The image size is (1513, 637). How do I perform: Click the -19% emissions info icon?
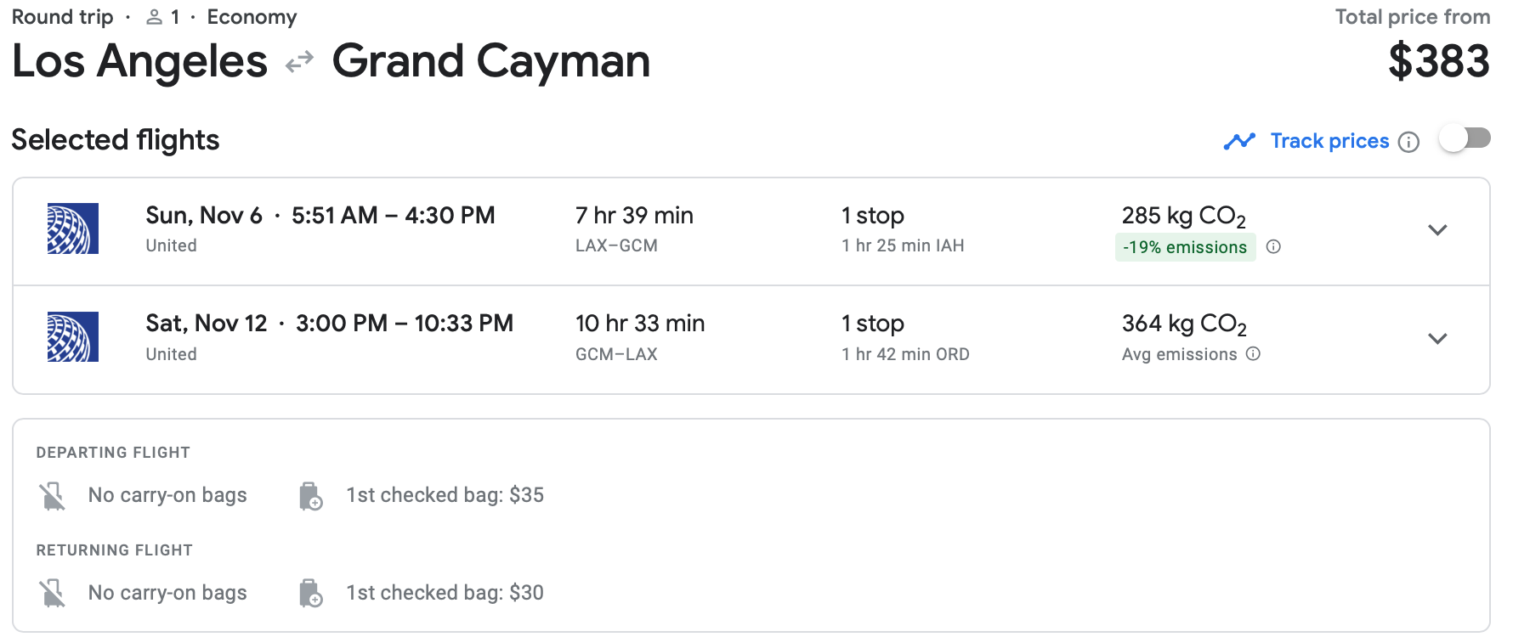click(x=1273, y=247)
